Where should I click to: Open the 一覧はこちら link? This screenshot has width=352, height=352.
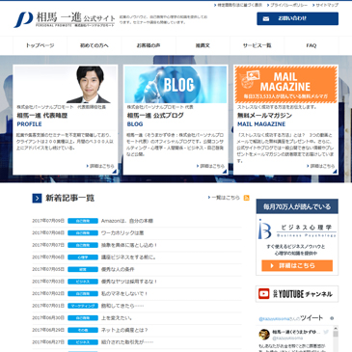pos(224,198)
